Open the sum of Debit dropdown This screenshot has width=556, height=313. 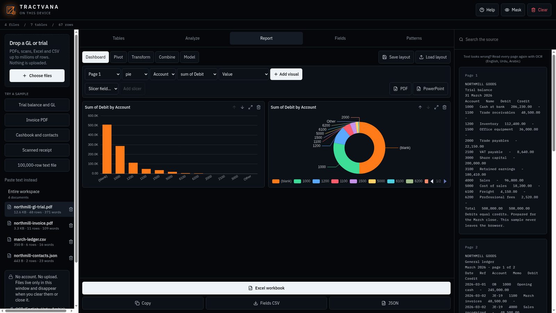[x=197, y=74]
